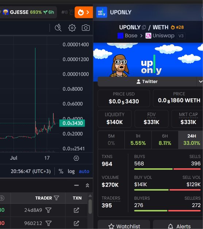The width and height of the screenshot is (203, 229).
Task: Toggle log scale on chart
Action: click(x=71, y=171)
